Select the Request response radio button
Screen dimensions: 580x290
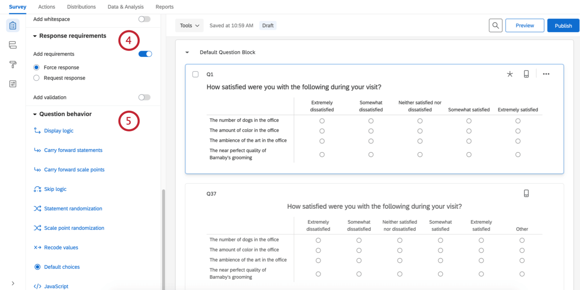tap(36, 78)
